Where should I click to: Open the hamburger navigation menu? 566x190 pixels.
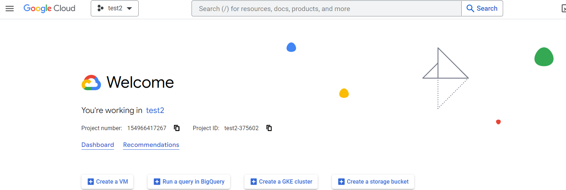(10, 9)
